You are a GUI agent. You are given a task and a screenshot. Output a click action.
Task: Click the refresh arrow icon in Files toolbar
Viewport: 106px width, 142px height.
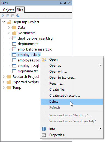tap(3, 16)
